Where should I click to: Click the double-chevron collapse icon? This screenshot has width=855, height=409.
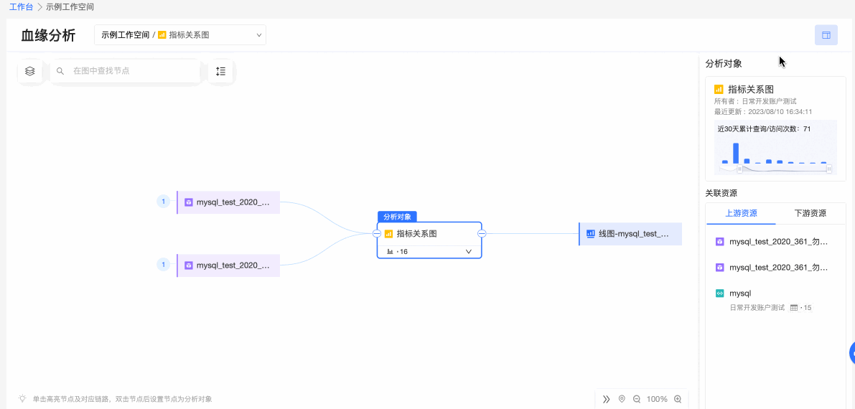(x=606, y=399)
